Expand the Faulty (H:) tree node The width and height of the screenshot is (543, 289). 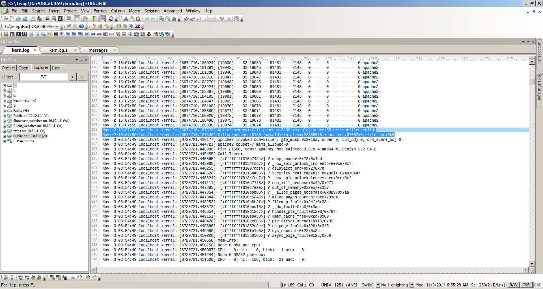pos(4,111)
